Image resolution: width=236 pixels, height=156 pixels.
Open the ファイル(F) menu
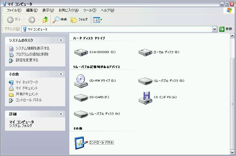click(x=14, y=10)
